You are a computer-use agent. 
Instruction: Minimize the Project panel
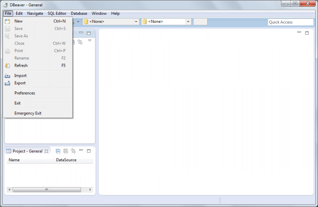coord(81,150)
